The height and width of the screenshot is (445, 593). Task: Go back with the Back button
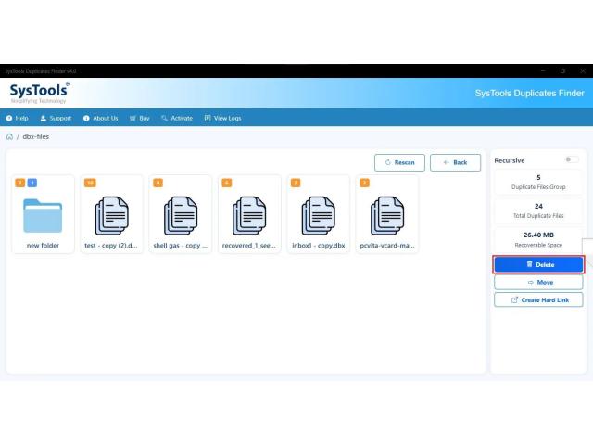(455, 162)
